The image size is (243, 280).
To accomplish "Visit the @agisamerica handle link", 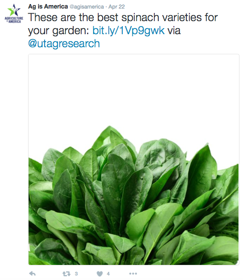I will tap(87, 7).
